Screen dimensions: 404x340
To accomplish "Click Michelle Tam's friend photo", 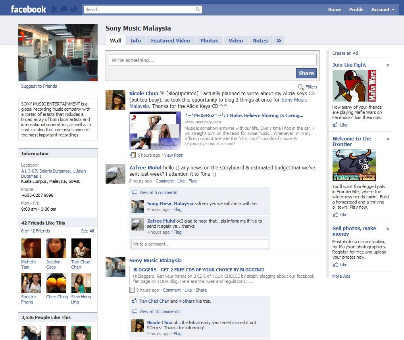I will click(31, 248).
